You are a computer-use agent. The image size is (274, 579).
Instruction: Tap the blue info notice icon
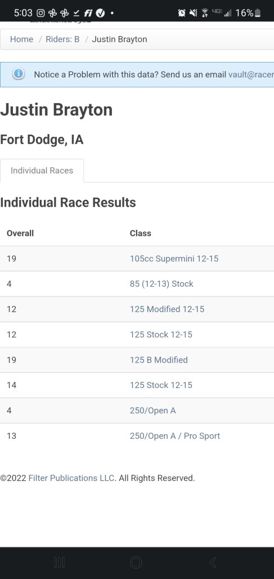[x=18, y=74]
